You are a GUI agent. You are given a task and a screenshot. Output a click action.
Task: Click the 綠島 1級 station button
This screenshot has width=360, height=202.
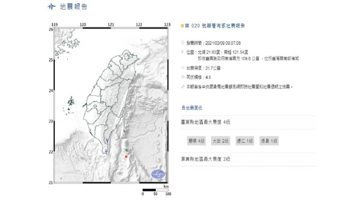point(269,141)
